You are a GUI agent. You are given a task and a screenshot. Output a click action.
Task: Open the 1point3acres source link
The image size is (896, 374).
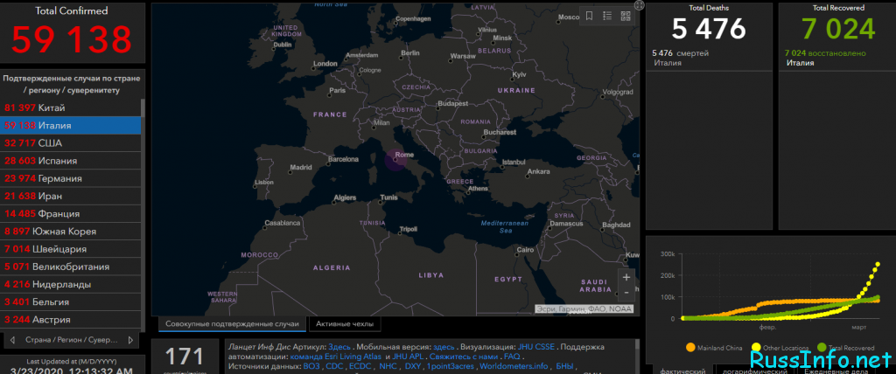tap(451, 366)
